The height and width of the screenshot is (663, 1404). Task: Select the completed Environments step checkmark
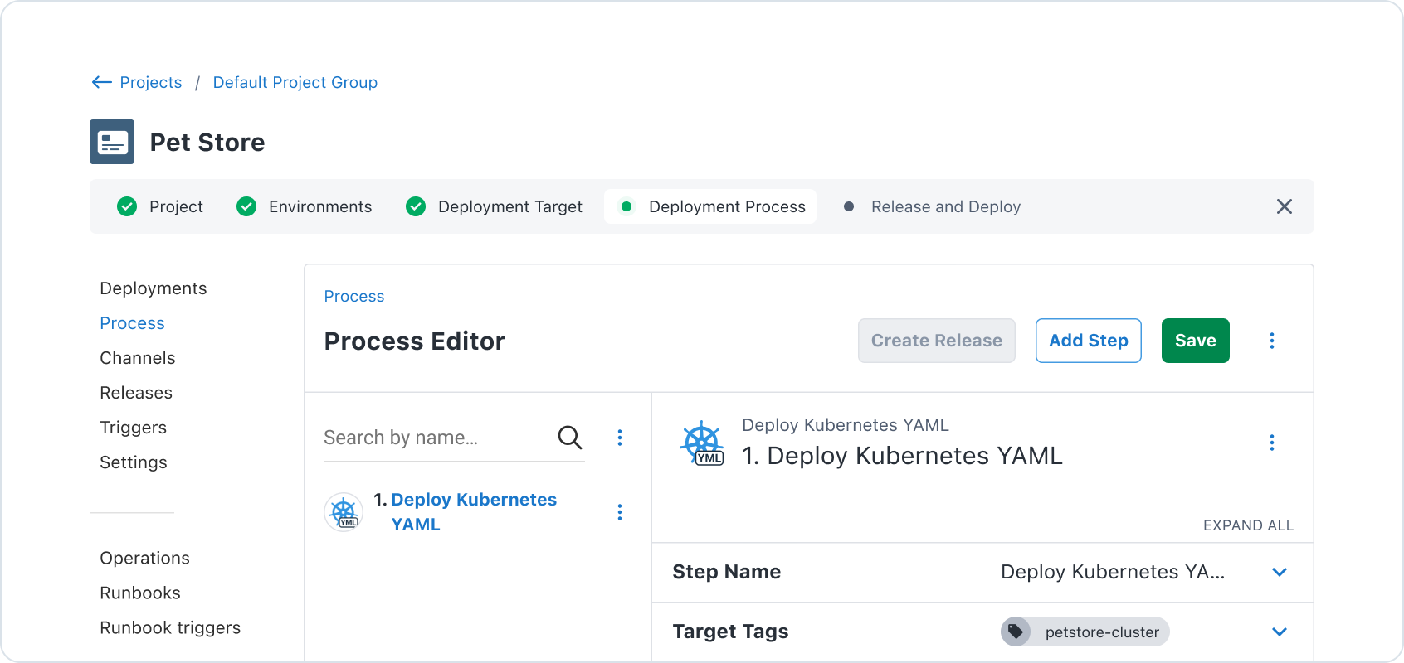click(x=246, y=206)
